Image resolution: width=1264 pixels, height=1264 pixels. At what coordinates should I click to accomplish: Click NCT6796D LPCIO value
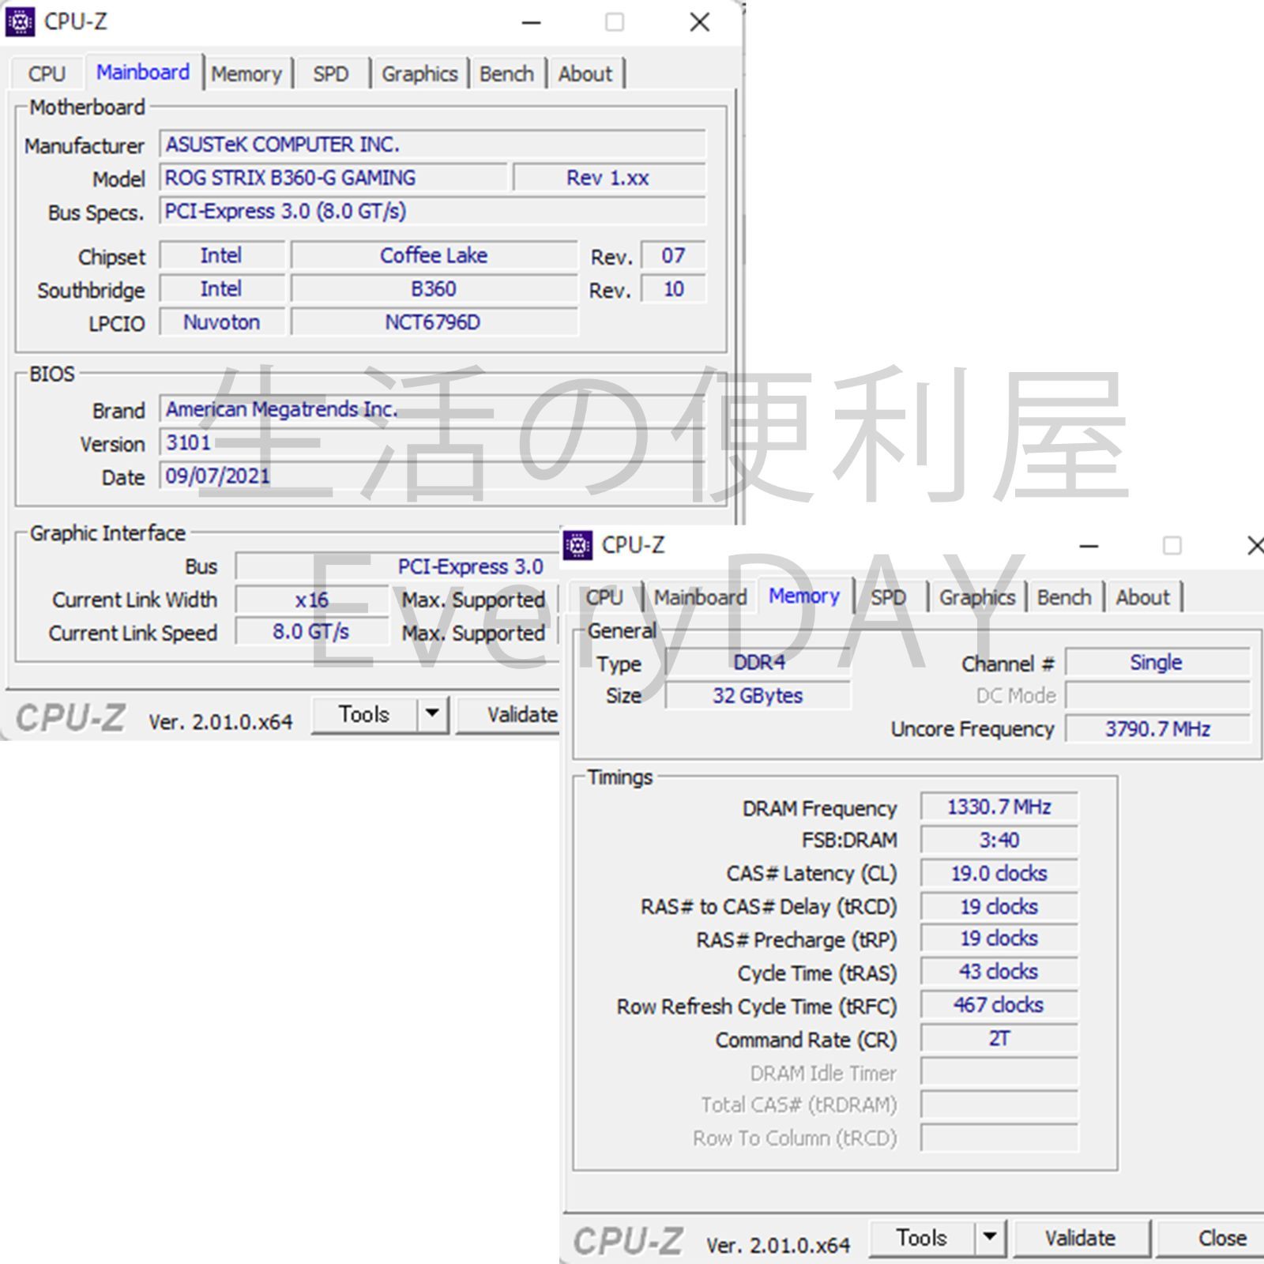click(x=434, y=322)
